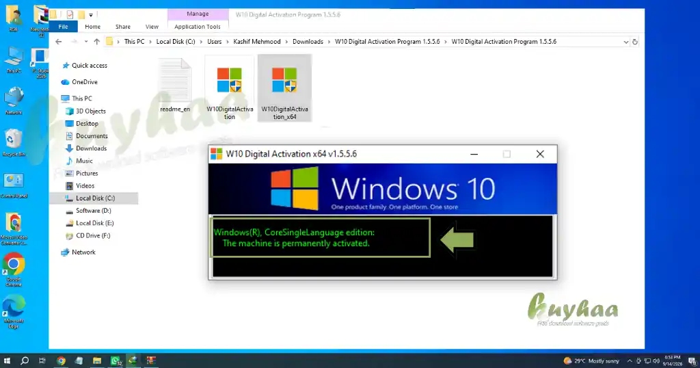The width and height of the screenshot is (700, 368).
Task: Open the Windows Start menu
Action: click(7, 360)
